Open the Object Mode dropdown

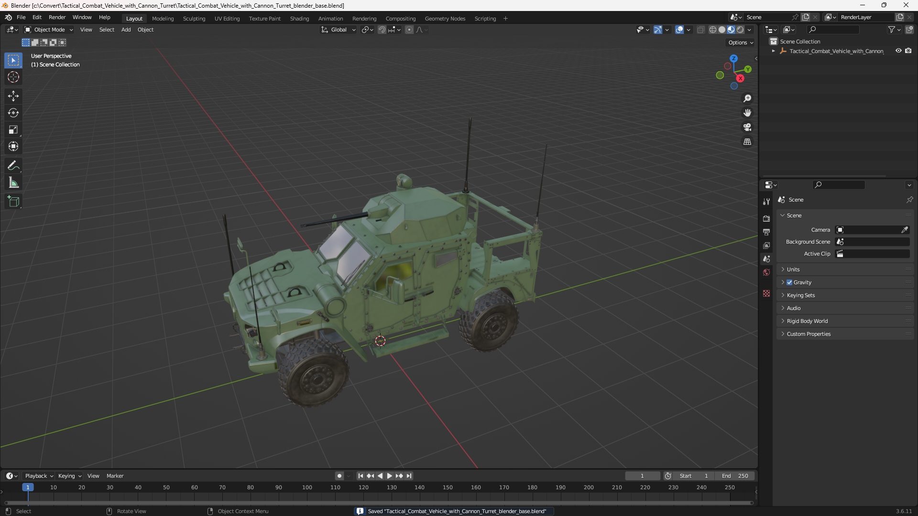49,30
